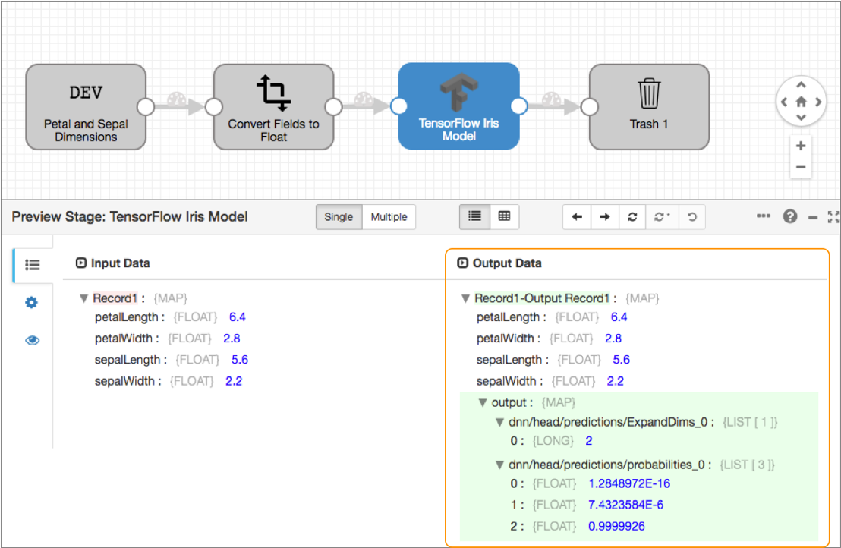Open the records list tab in sidebar
The width and height of the screenshot is (841, 548).
tap(32, 265)
